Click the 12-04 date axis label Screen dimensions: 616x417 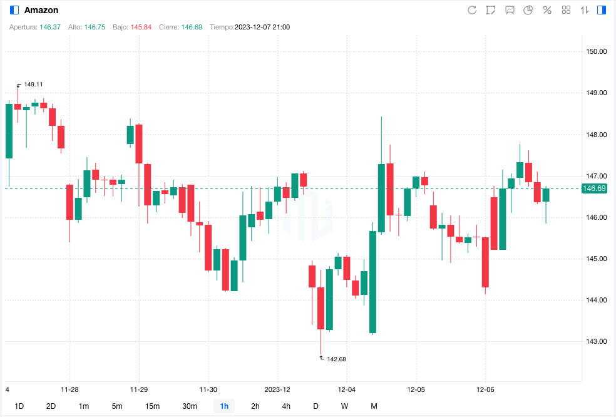(x=346, y=389)
